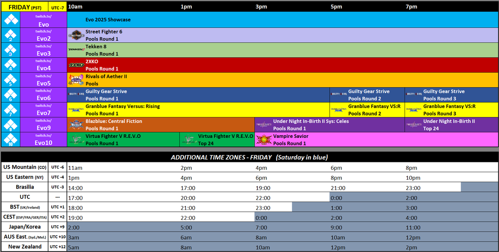Select the '7pm' column header in PST row
The image size is (499, 252).
click(x=411, y=7)
